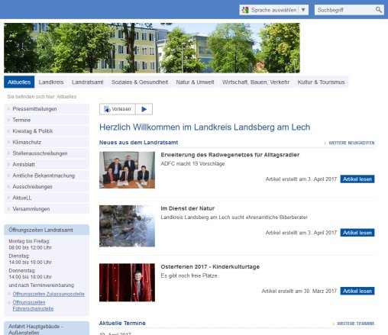Open Termine in the sidebar
The height and width of the screenshot is (335, 388).
pyautogui.click(x=47, y=120)
